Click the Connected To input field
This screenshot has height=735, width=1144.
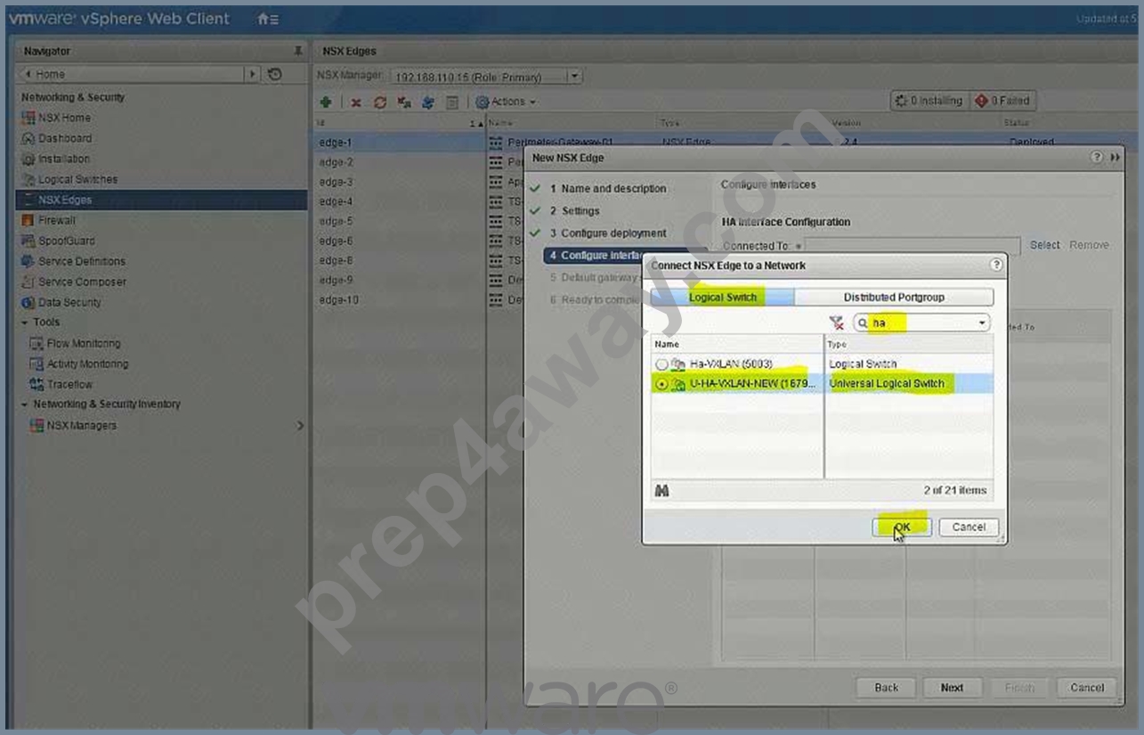point(913,246)
